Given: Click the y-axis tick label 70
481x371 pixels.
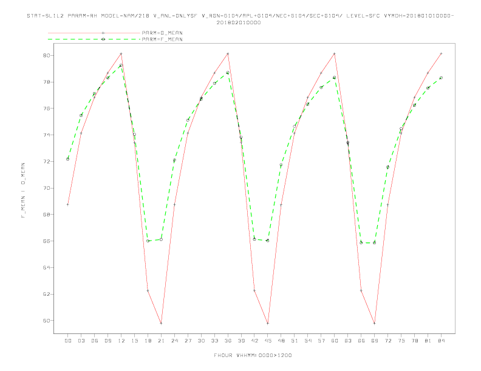Looking at the screenshot, I should [x=47, y=188].
